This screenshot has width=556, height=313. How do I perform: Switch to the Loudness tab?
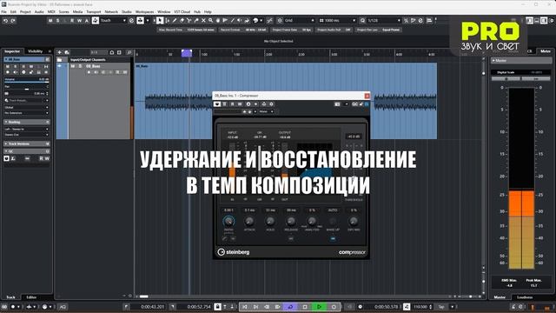click(525, 297)
